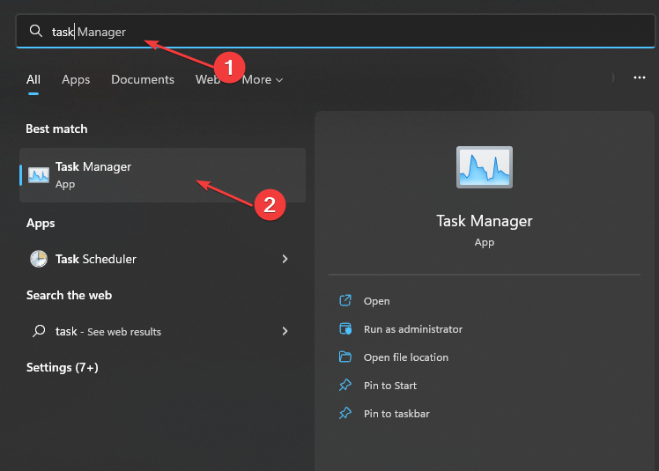Select the Task Scheduler app result
Image resolution: width=659 pixels, height=471 pixels.
click(162, 259)
